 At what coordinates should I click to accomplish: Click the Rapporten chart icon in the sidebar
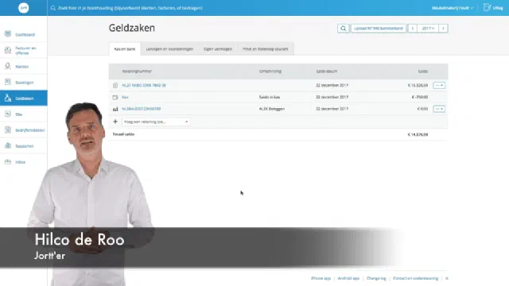8,145
